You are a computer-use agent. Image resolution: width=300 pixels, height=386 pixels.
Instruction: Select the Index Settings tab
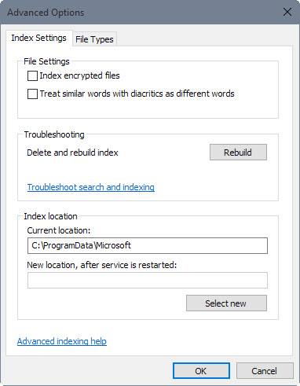click(38, 38)
